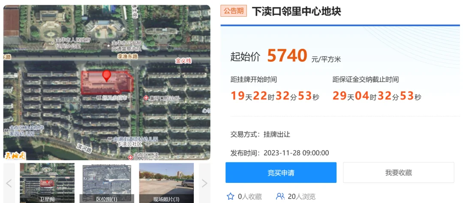Click the 5740 starting price value
This screenshot has height=203, width=463.
coord(287,56)
